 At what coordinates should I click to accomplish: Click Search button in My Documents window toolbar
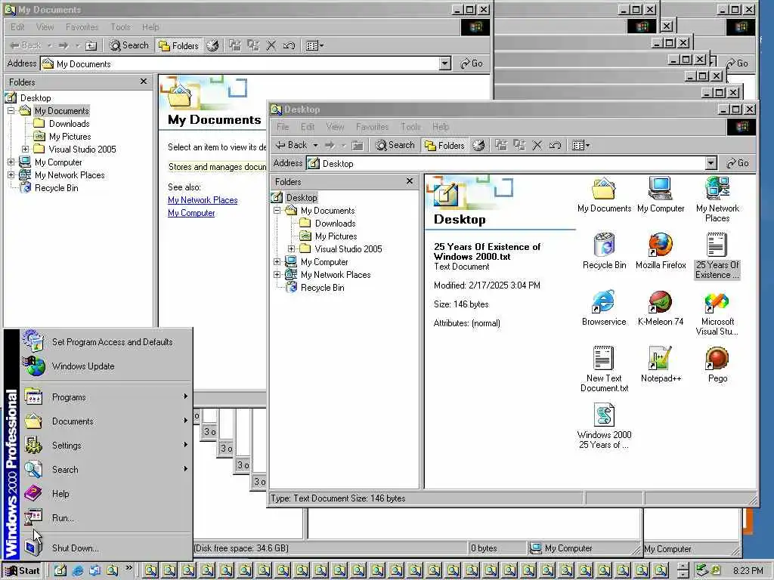129,46
